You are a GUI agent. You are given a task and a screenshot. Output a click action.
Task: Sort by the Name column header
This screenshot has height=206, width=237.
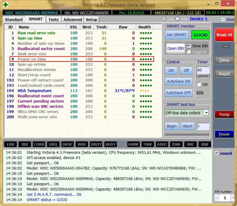41,27
